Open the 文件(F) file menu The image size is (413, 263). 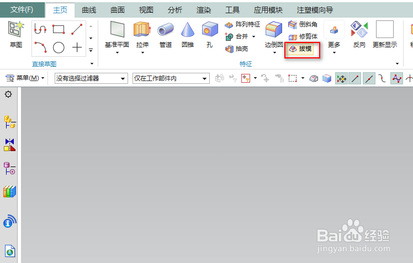(22, 10)
